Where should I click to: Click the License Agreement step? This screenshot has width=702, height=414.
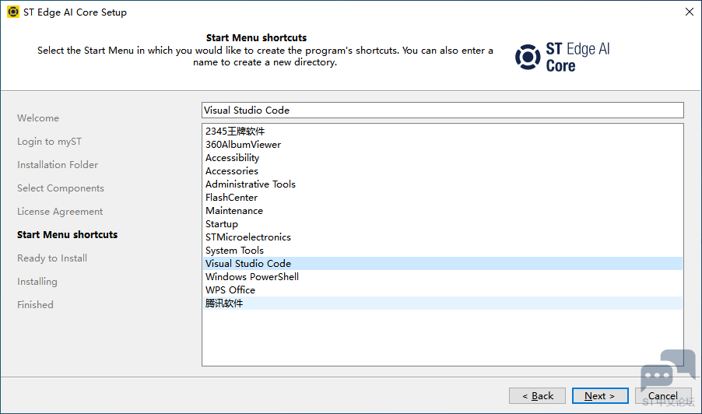click(x=60, y=212)
